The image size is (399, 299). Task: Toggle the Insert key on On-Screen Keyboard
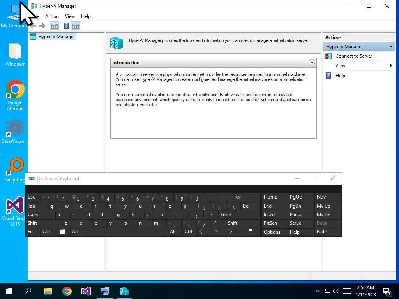tap(274, 215)
